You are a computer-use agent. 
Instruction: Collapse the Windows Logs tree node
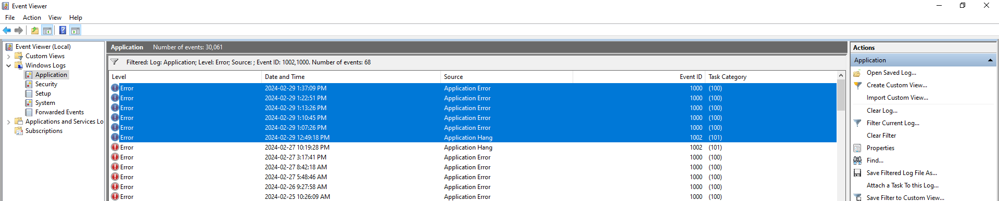pyautogui.click(x=8, y=65)
